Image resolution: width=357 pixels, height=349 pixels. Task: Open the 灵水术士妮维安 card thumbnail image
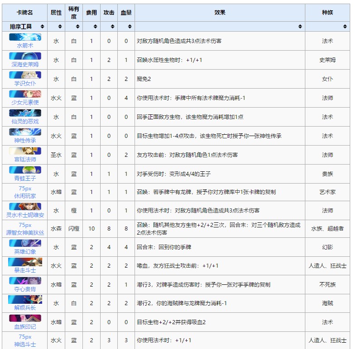click(25, 207)
